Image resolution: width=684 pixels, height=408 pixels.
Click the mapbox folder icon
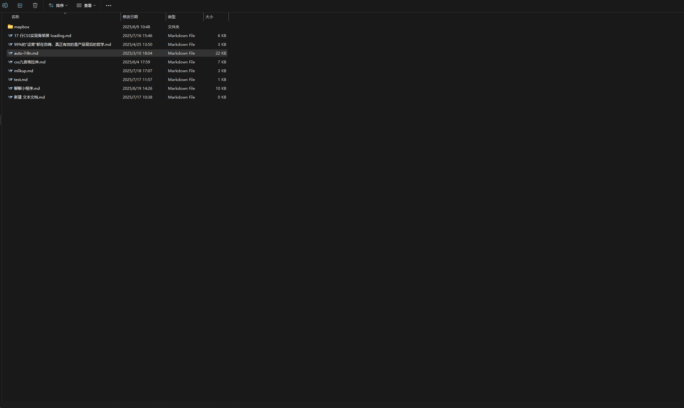pos(10,27)
